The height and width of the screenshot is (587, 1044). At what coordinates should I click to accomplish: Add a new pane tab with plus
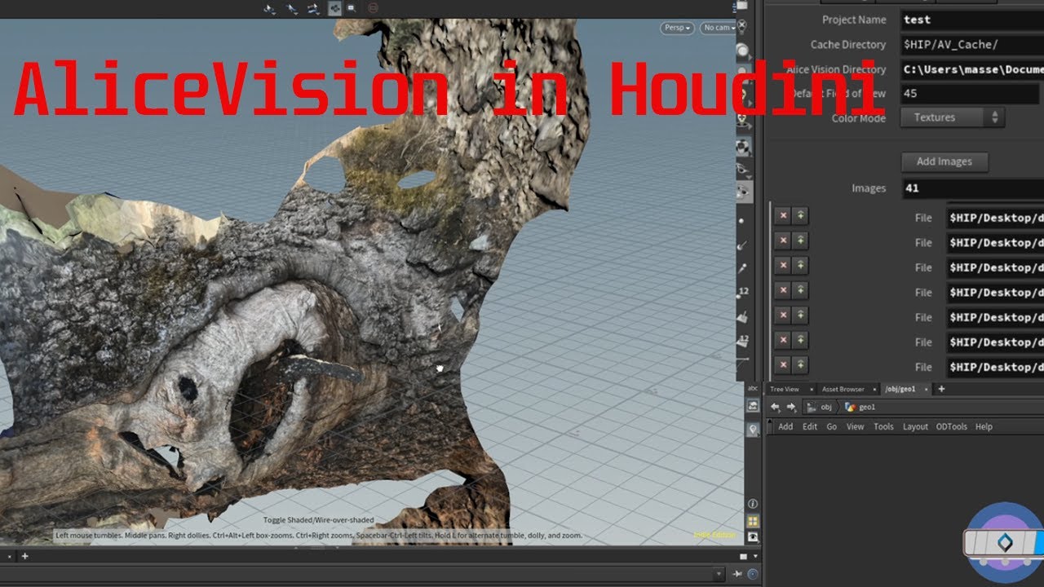942,389
